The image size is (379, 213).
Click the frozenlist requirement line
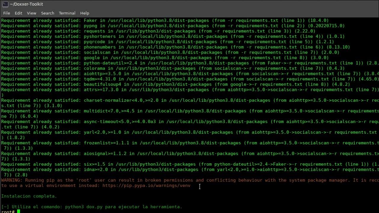(x=189, y=146)
